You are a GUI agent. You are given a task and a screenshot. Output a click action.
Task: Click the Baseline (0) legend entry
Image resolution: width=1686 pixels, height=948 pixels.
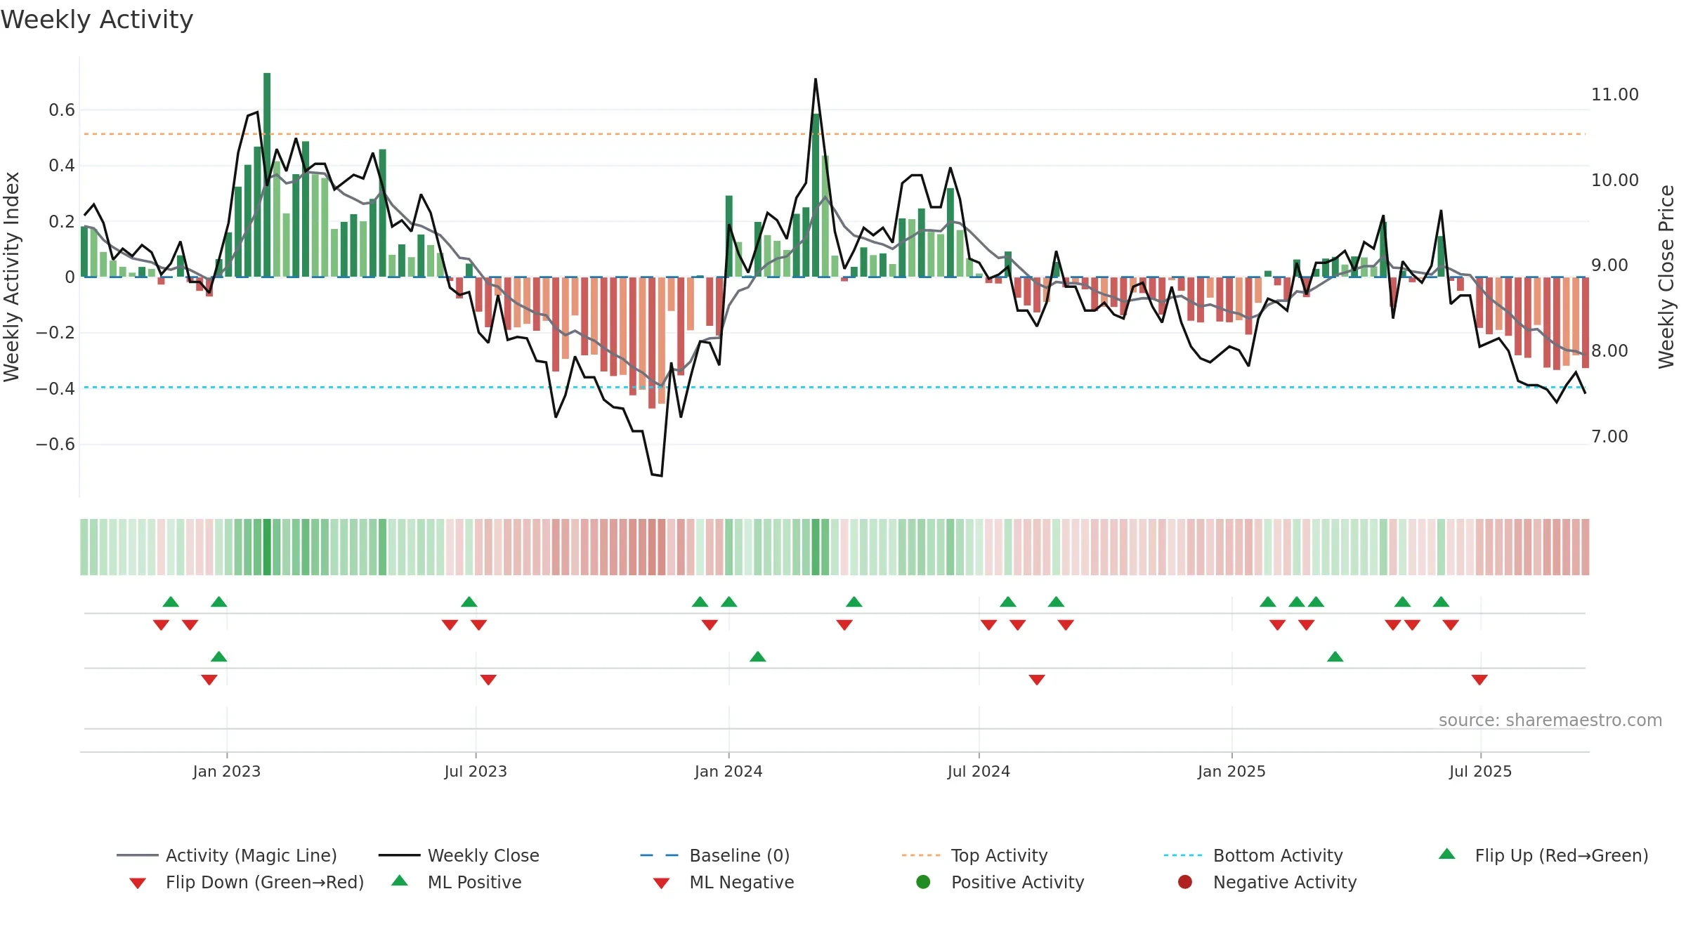[715, 855]
